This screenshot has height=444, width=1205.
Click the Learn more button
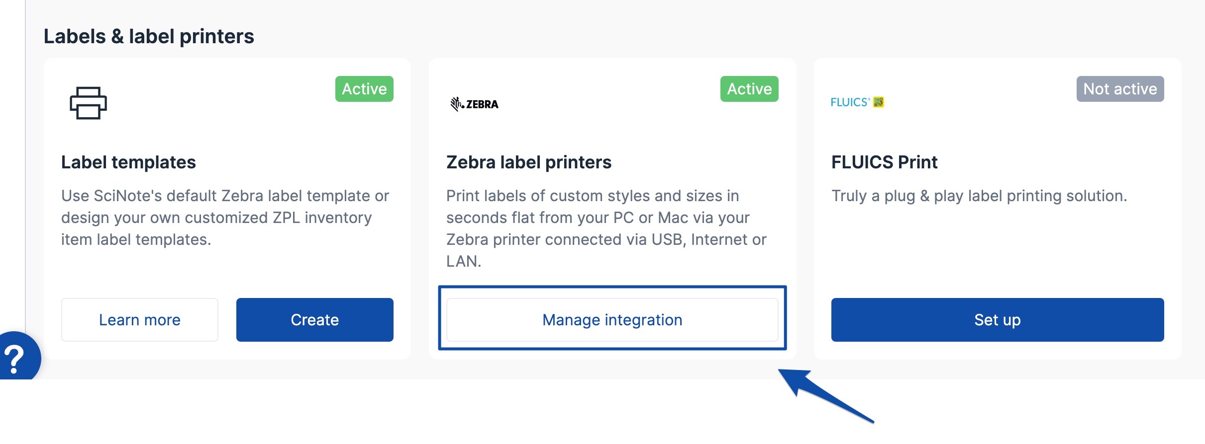pyautogui.click(x=140, y=319)
